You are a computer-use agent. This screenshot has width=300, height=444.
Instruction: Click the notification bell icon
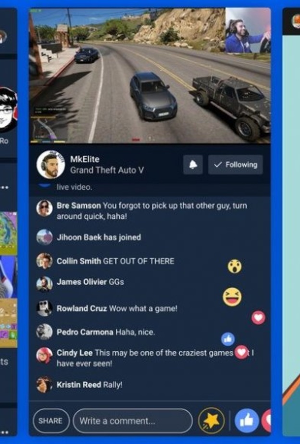point(193,164)
